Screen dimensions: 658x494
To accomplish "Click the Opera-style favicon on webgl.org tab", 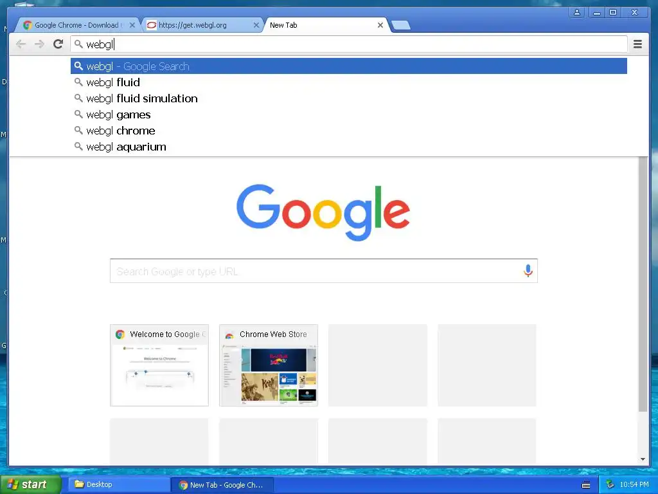I will [x=152, y=25].
